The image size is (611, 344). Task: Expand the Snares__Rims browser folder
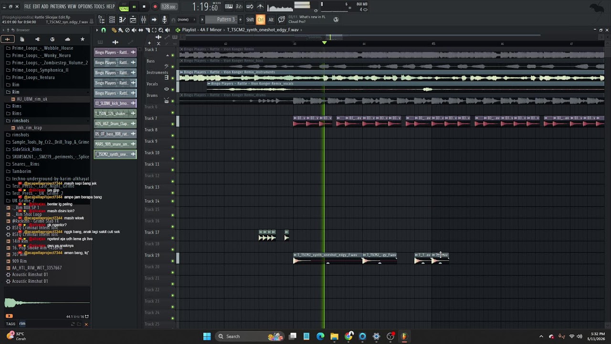click(x=26, y=164)
